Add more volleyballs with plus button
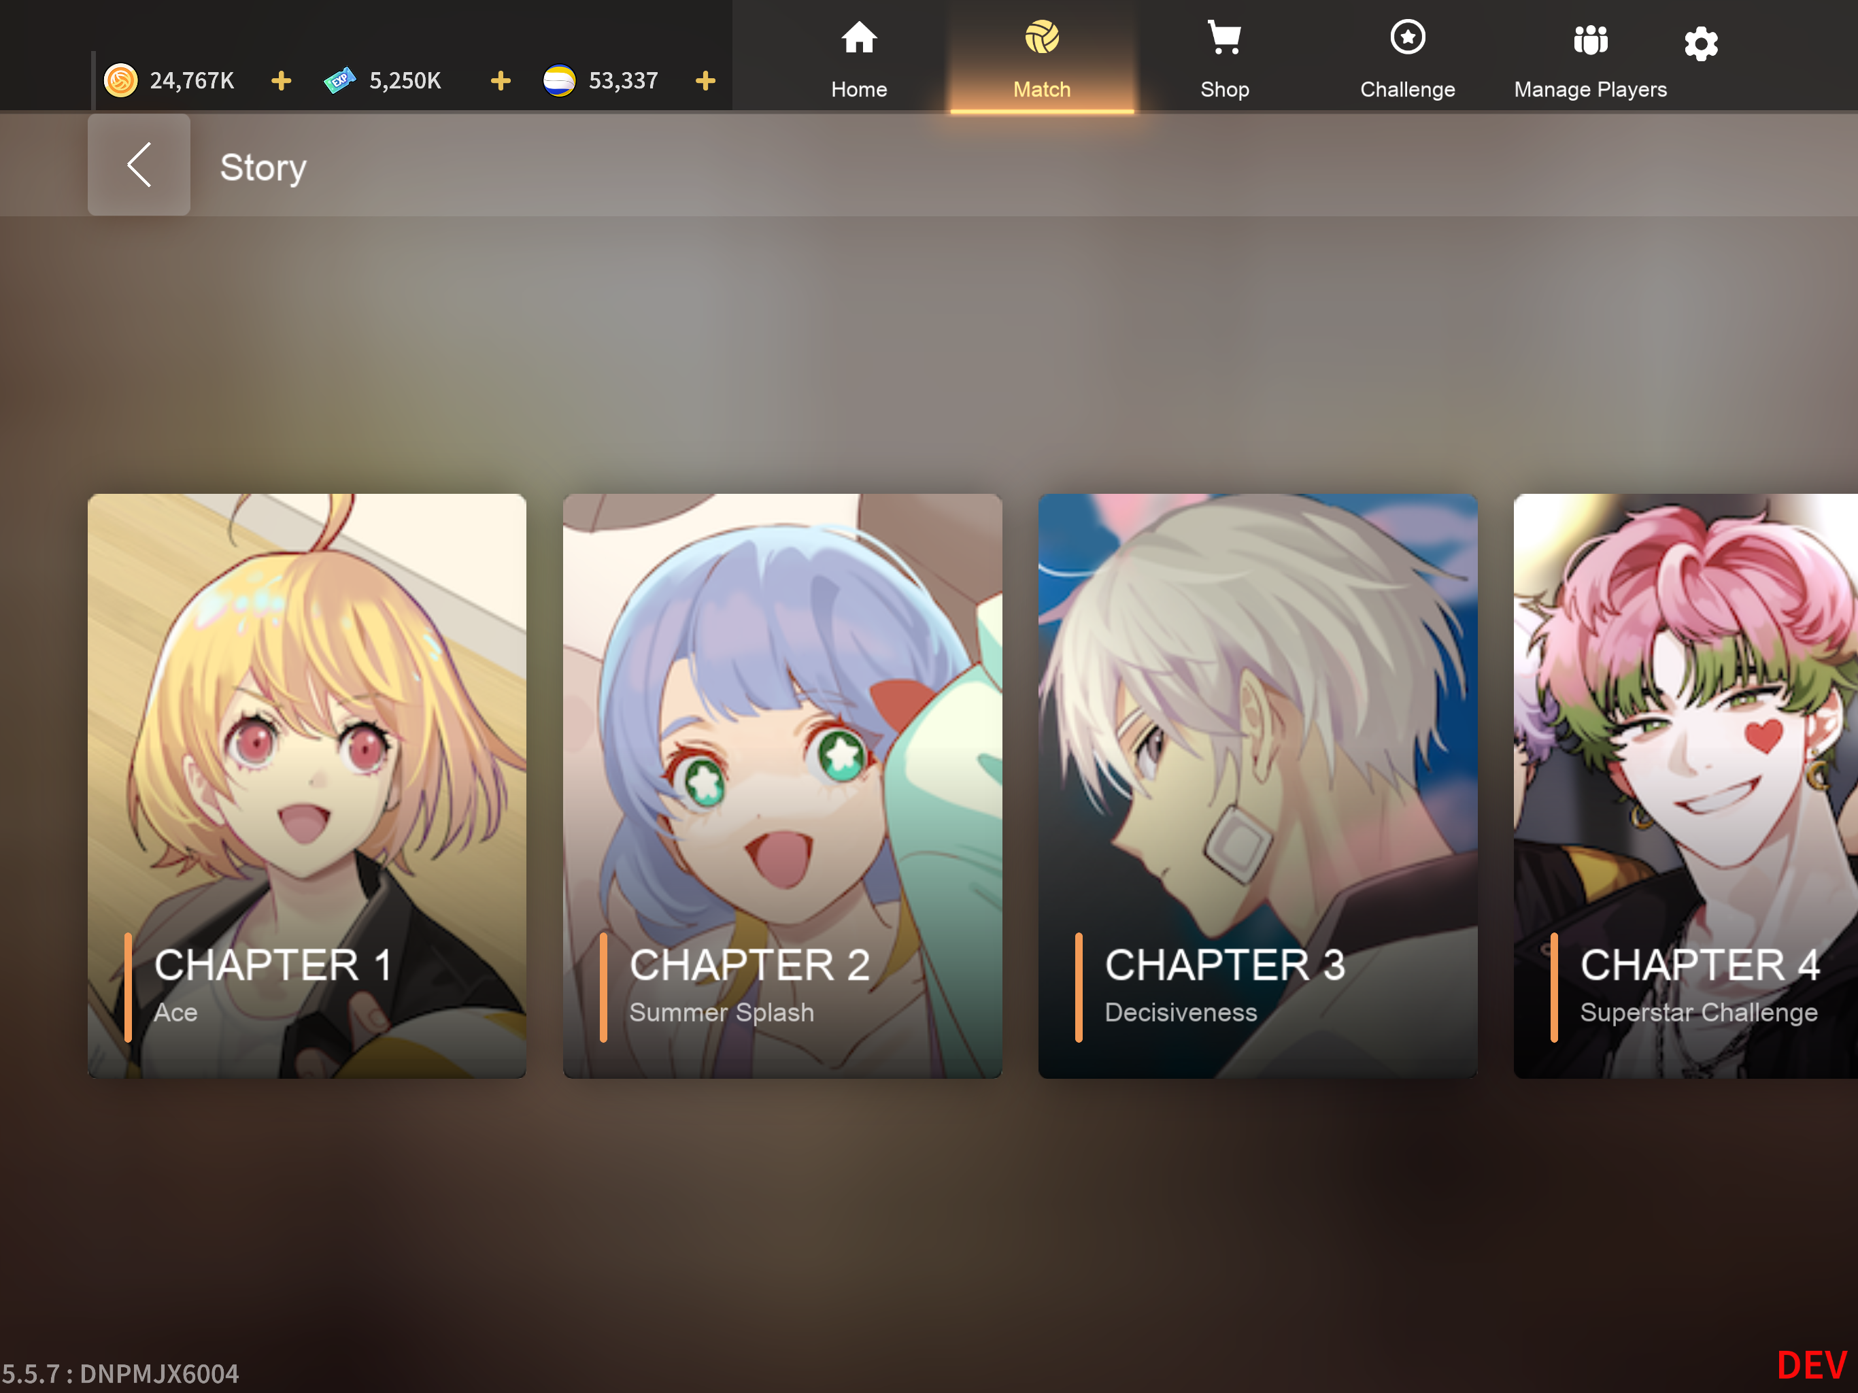Viewport: 1858px width, 1393px height. point(705,81)
